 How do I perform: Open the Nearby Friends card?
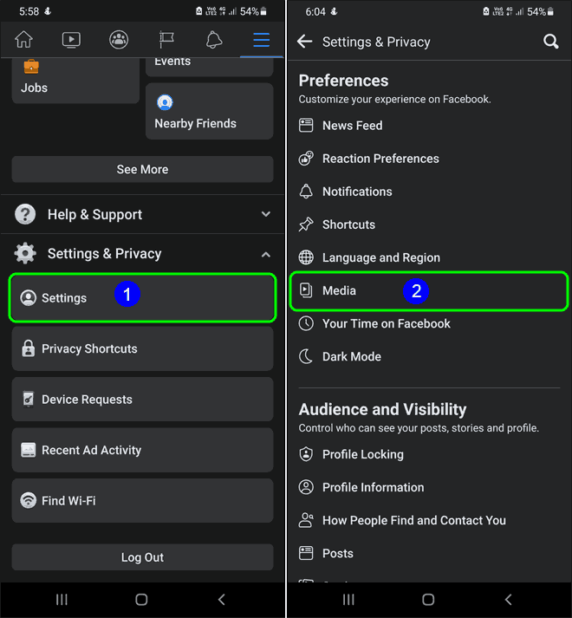pos(210,111)
